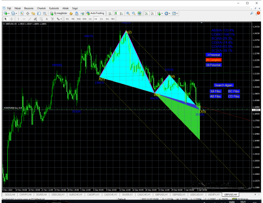Toggle the Data Window icon
This screenshot has width=263, height=203.
tap(27, 13)
